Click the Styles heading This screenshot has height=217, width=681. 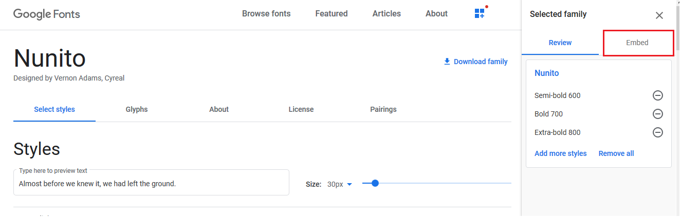(36, 149)
